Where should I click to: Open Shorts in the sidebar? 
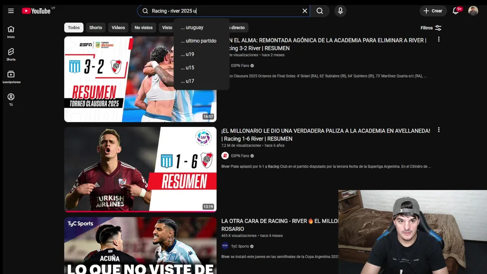pyautogui.click(x=11, y=54)
